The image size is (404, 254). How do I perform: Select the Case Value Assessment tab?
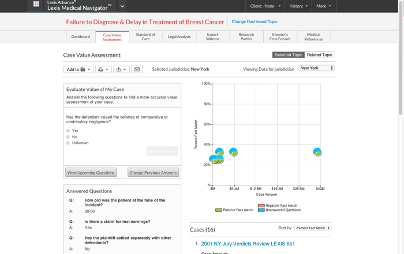click(112, 37)
